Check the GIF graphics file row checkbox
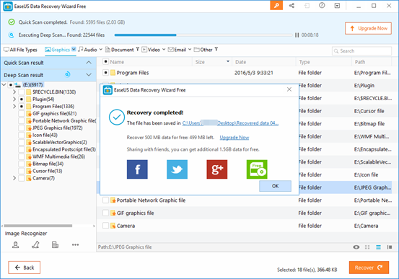399x279 pixels. (105, 213)
